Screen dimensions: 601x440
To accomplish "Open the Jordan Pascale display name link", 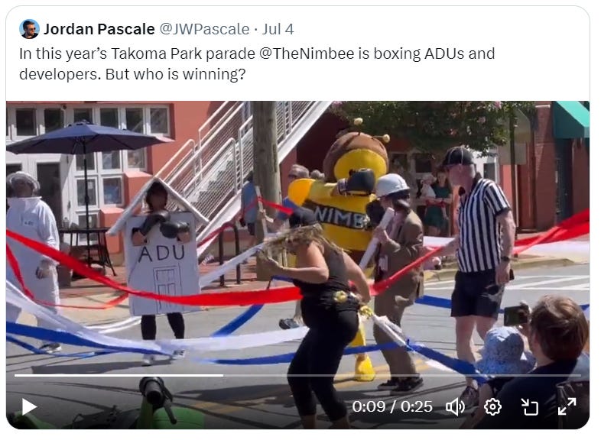I will click(x=99, y=29).
